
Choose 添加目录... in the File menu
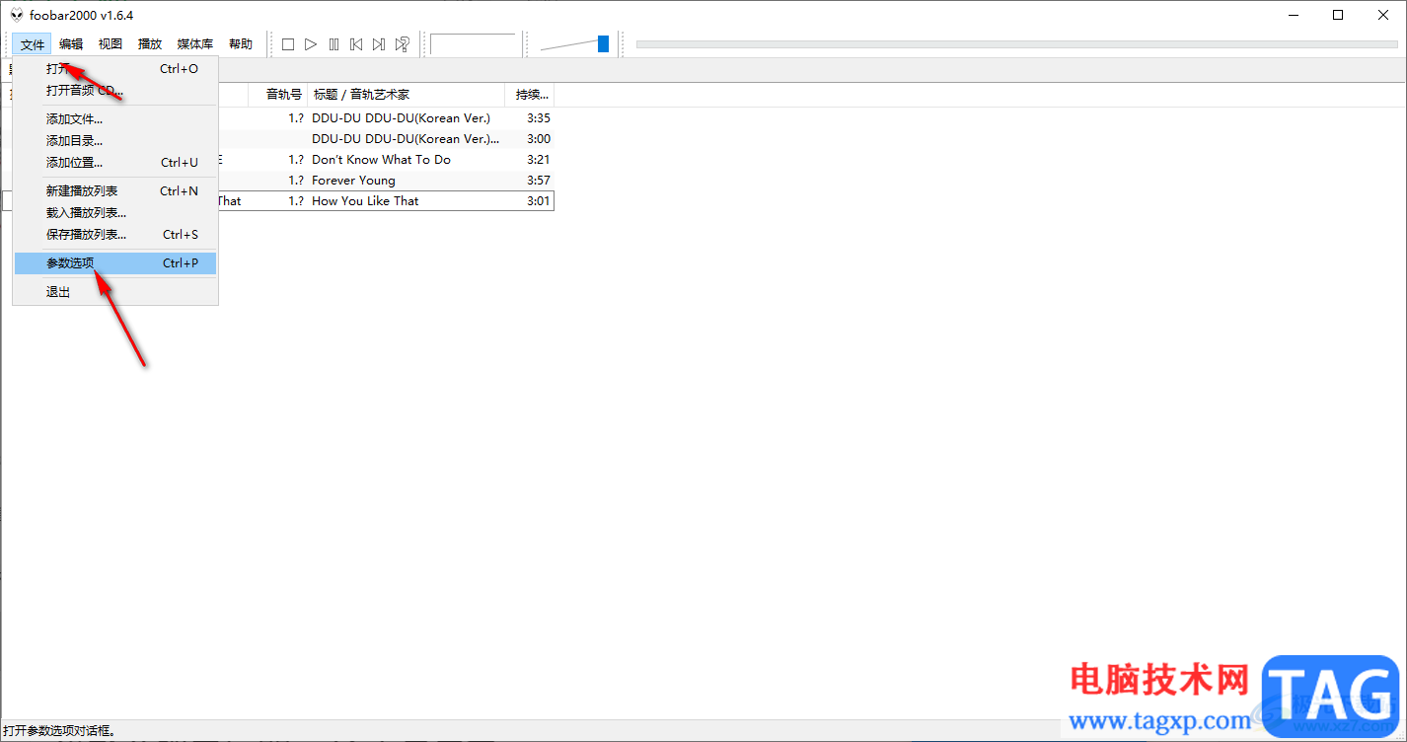click(115, 141)
